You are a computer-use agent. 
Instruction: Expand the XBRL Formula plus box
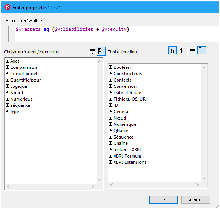(x=110, y=156)
